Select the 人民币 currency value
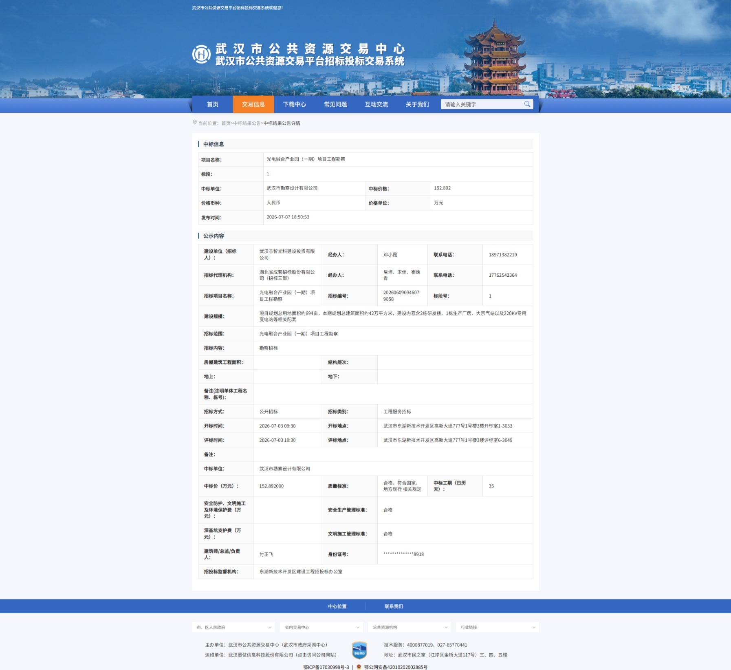 (273, 203)
